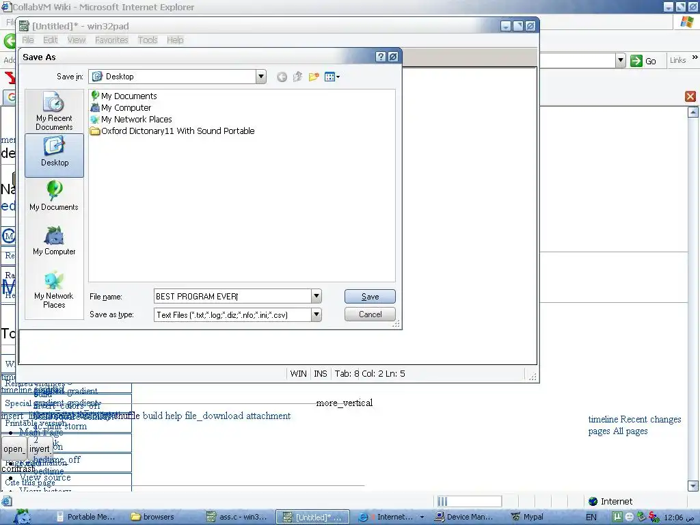Click the IE page scrollbar up arrow
This screenshot has width=700, height=525.
pos(693,112)
